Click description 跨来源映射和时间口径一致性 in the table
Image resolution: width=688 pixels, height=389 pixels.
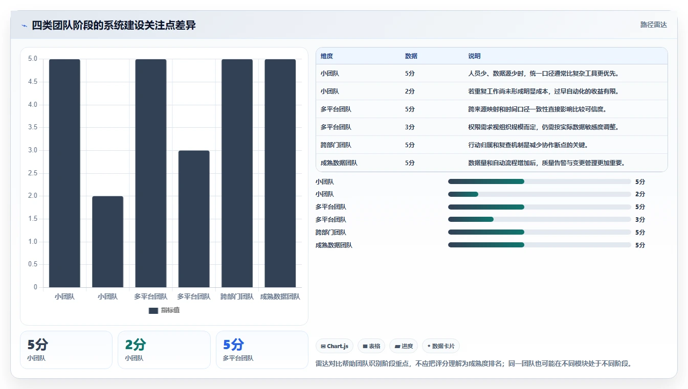(x=537, y=109)
